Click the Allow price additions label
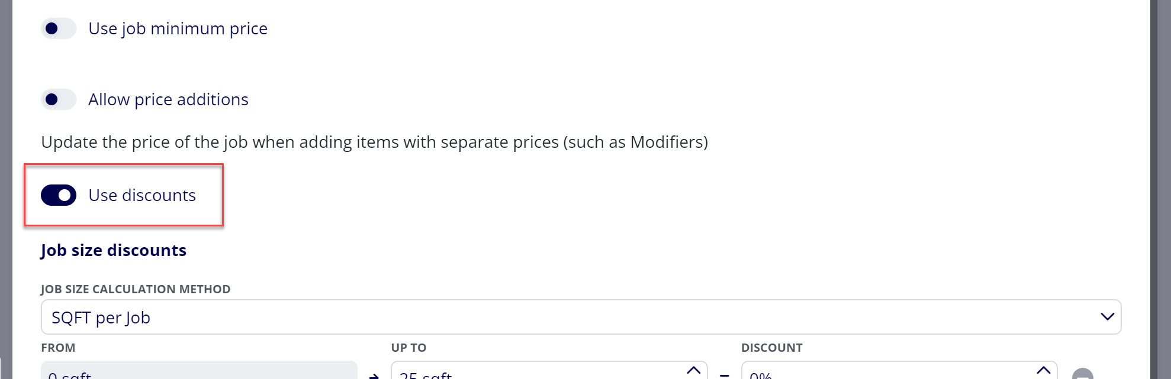This screenshot has height=379, width=1171. click(168, 99)
